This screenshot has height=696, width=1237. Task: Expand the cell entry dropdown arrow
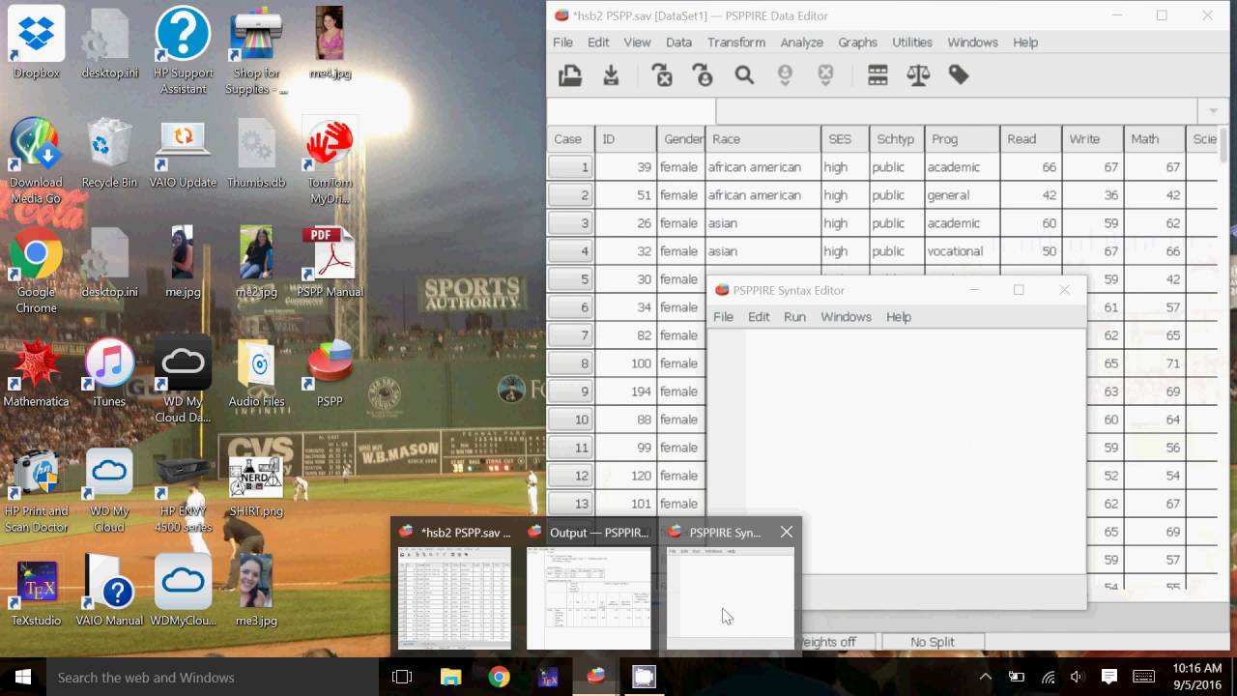(x=1213, y=110)
